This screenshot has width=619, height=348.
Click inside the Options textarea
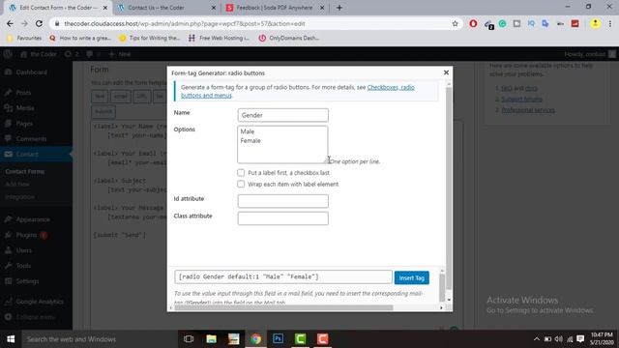pyautogui.click(x=282, y=144)
